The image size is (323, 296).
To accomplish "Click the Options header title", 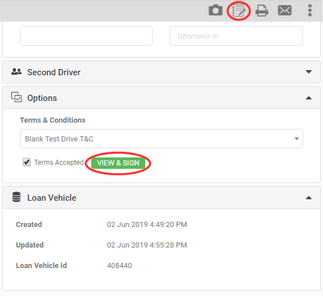I will pyautogui.click(x=42, y=98).
